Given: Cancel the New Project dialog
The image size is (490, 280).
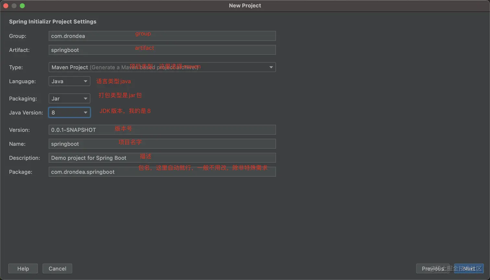Looking at the screenshot, I should pos(57,269).
